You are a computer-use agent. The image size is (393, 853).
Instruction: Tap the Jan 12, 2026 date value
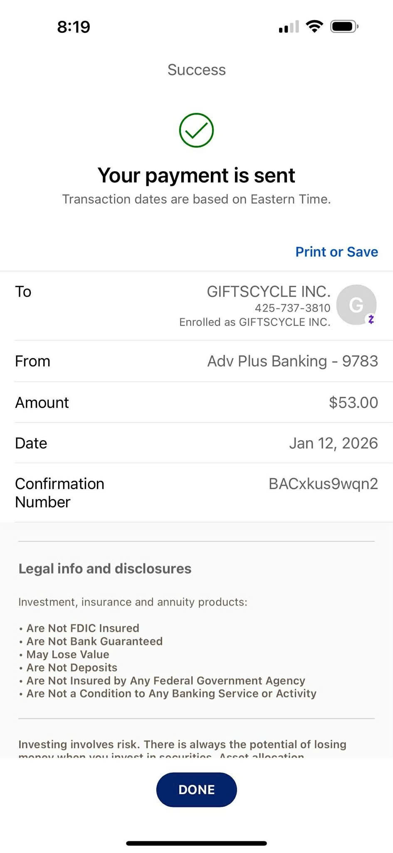pos(333,443)
